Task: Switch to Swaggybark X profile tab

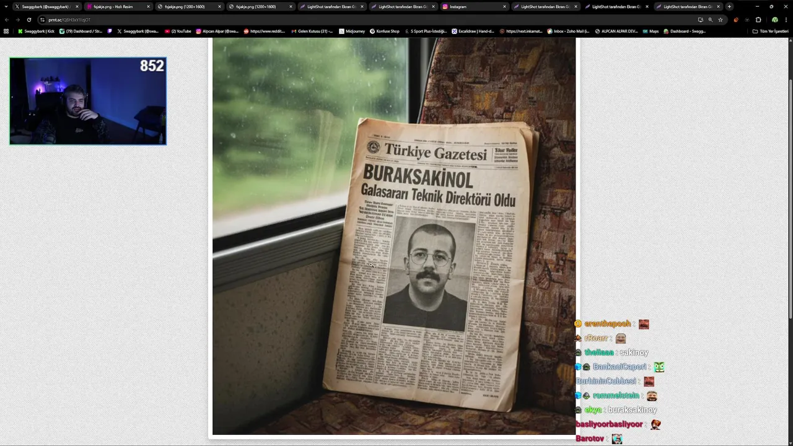Action: click(46, 6)
